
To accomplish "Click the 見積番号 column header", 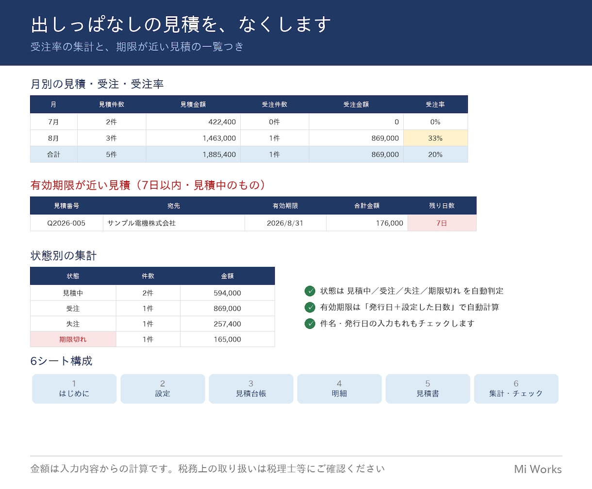I will click(x=66, y=206).
